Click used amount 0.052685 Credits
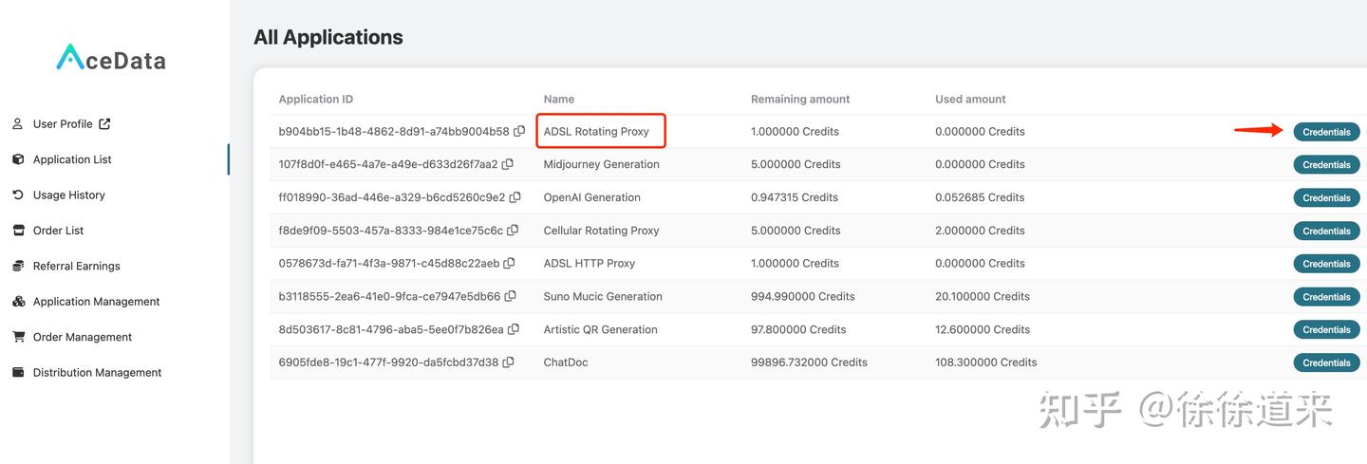This screenshot has width=1367, height=464. pyautogui.click(x=980, y=197)
